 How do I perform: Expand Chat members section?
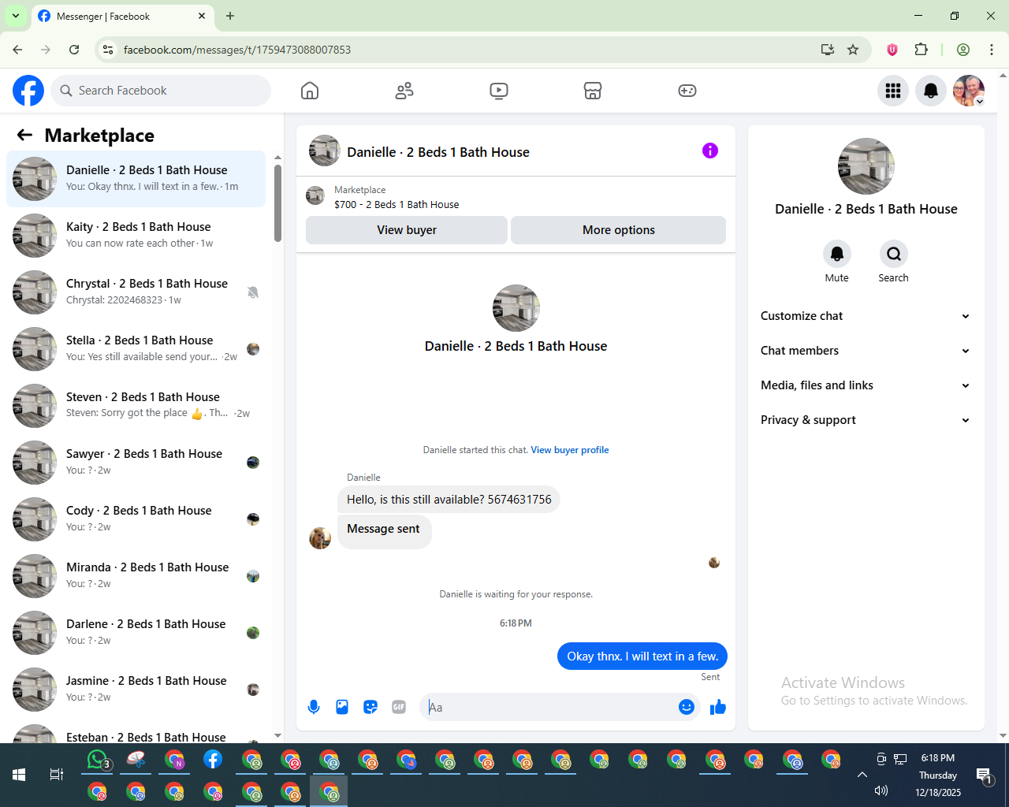pos(866,351)
